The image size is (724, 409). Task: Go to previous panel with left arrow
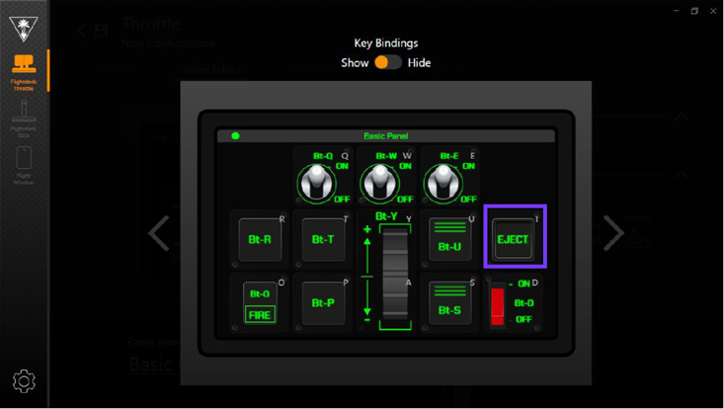tap(159, 233)
